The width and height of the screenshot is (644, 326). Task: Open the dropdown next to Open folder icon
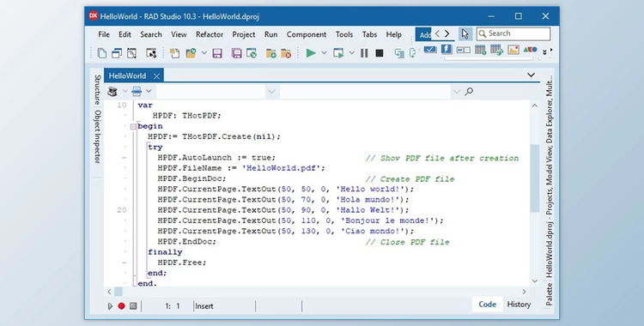(x=204, y=53)
